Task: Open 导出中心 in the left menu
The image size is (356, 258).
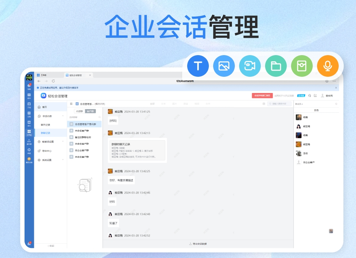Action: coord(50,151)
